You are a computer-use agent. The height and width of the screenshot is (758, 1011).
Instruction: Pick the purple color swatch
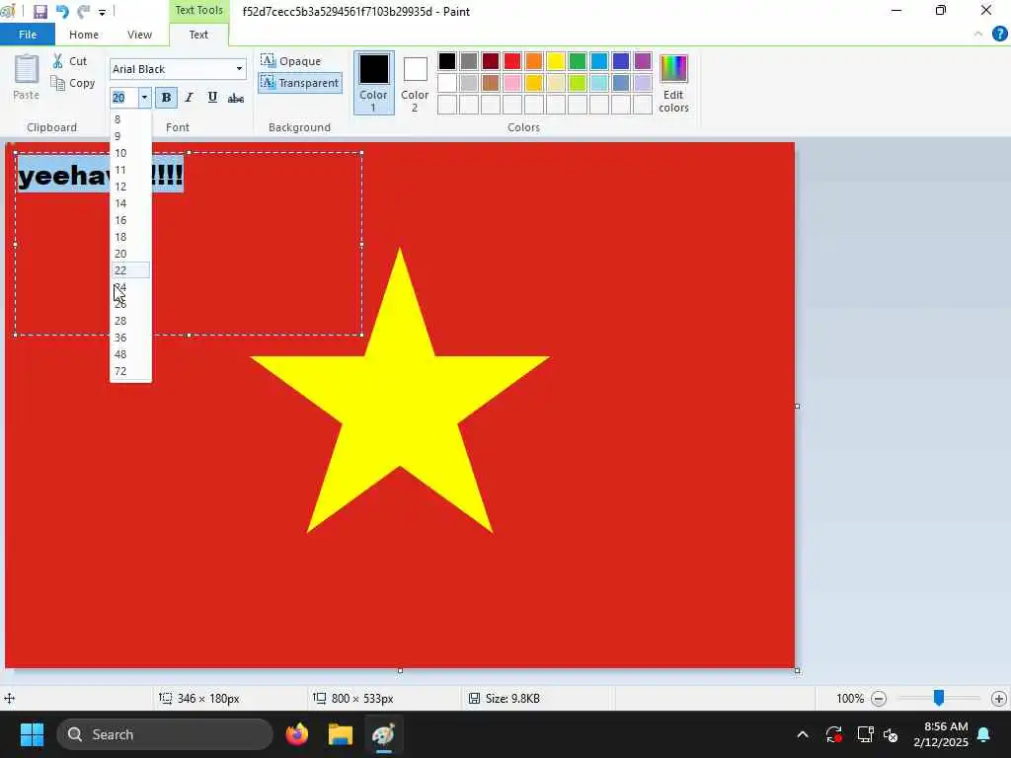coord(643,61)
